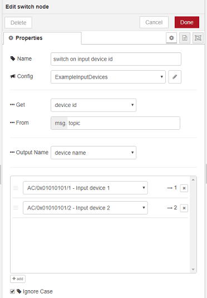Click the Ignore Case label
The width and height of the screenshot is (207, 298).
38,291
